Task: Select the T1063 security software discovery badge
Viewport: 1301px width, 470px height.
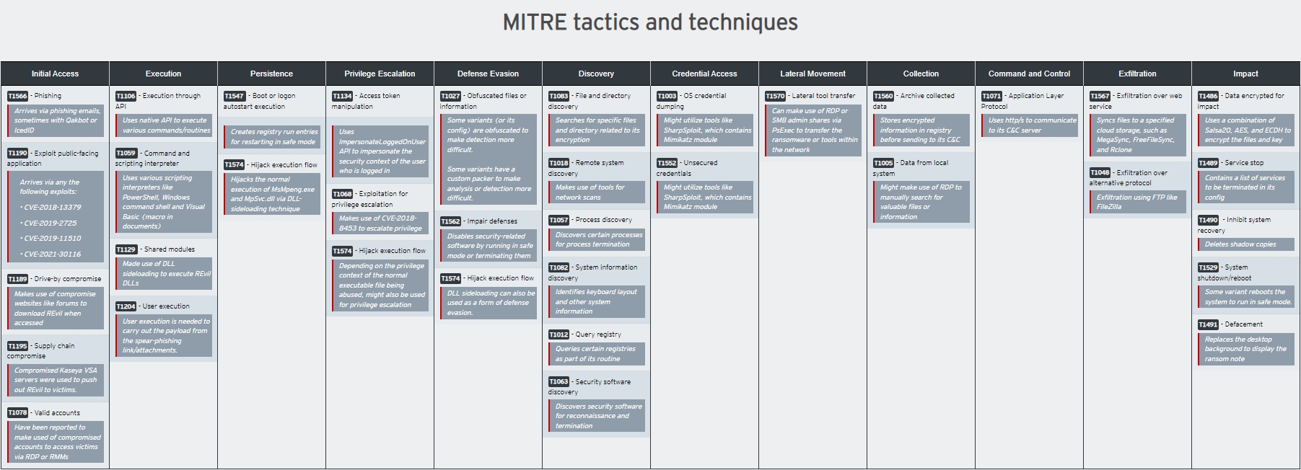Action: point(558,382)
